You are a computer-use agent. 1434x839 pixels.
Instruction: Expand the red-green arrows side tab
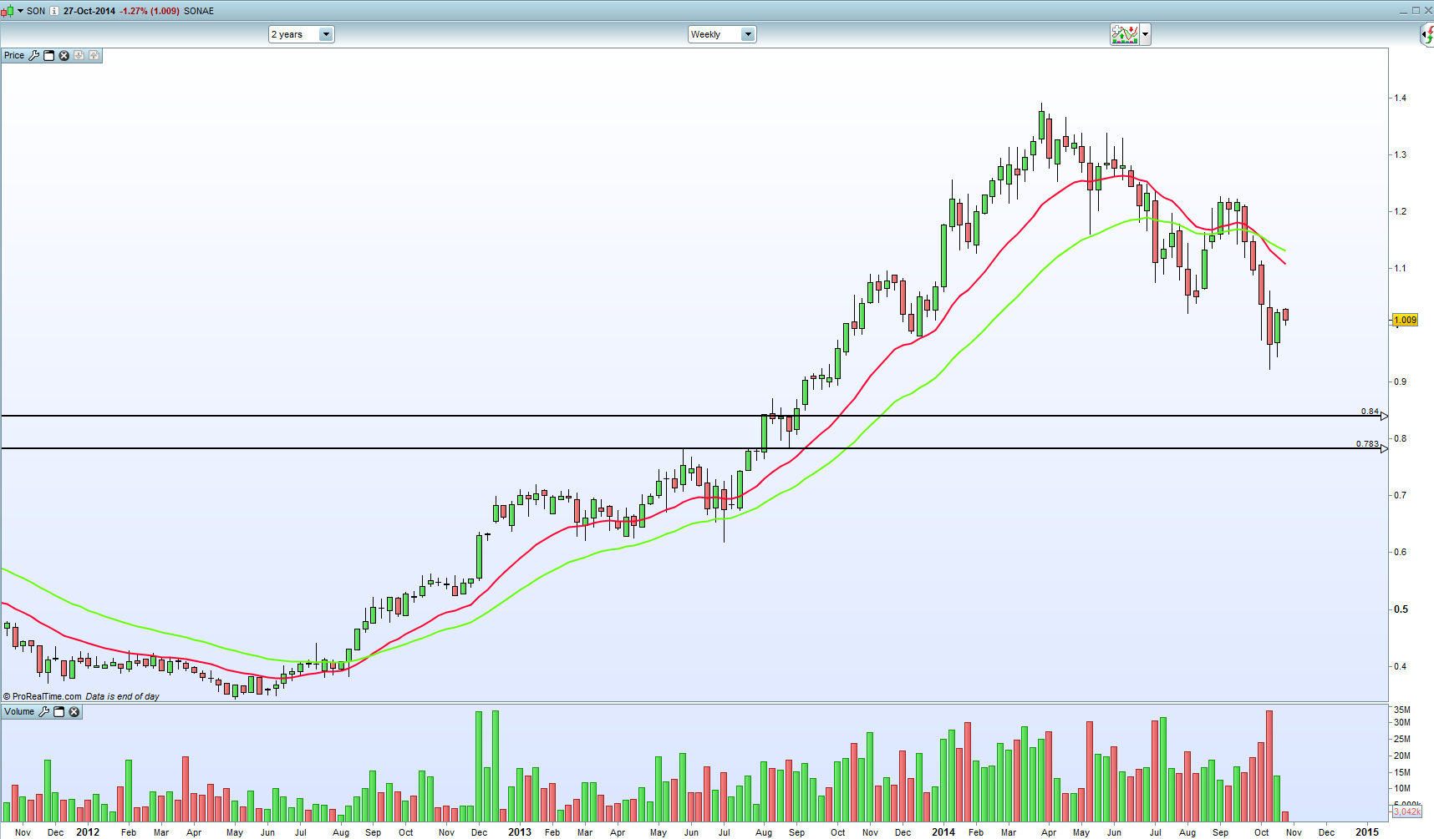point(1427,34)
